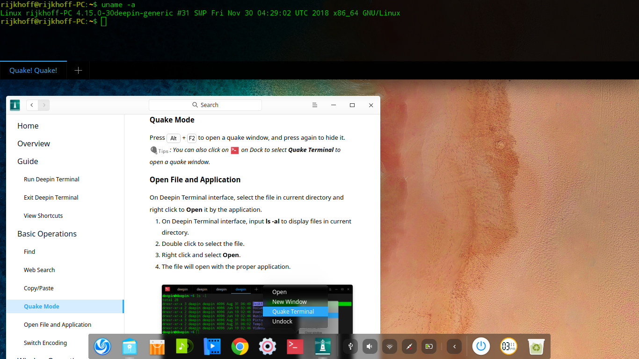Screen dimensions: 639x359
Task: Open the Web Search sidebar topic
Action: tap(39, 270)
